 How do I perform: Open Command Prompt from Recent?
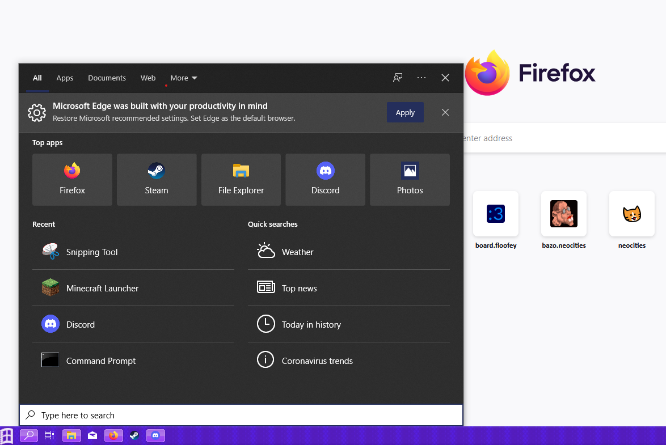(133, 361)
